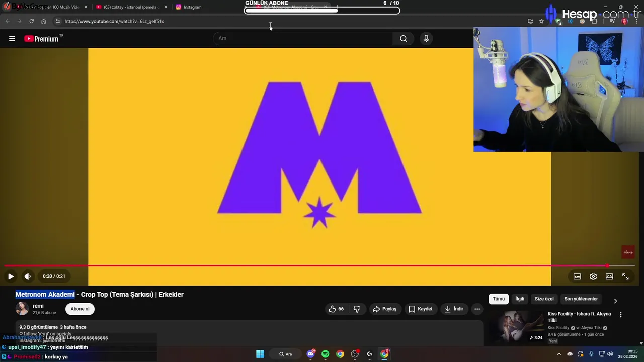Open Spotify from the taskbar
Image resolution: width=644 pixels, height=362 pixels.
point(326,354)
